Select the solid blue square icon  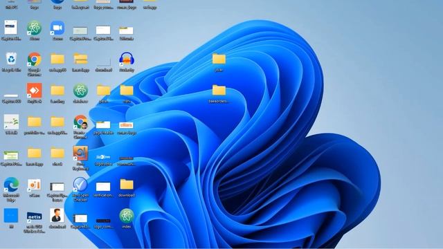[11, 216]
